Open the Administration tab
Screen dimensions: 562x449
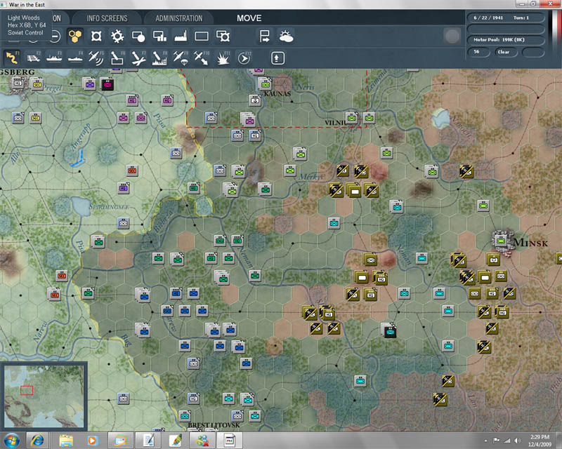pyautogui.click(x=179, y=18)
